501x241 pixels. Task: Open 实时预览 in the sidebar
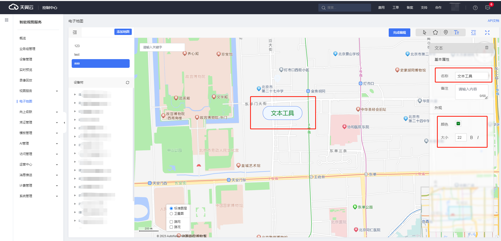[x=26, y=70]
